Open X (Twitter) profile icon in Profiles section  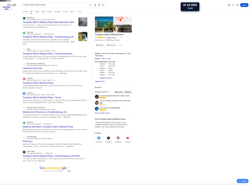pos(108,138)
